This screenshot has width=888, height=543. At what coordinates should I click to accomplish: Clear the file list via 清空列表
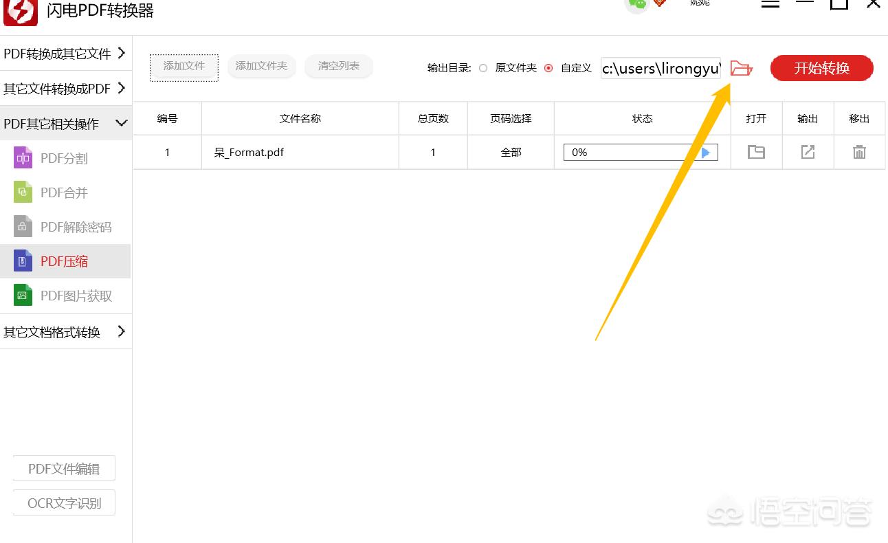point(338,66)
